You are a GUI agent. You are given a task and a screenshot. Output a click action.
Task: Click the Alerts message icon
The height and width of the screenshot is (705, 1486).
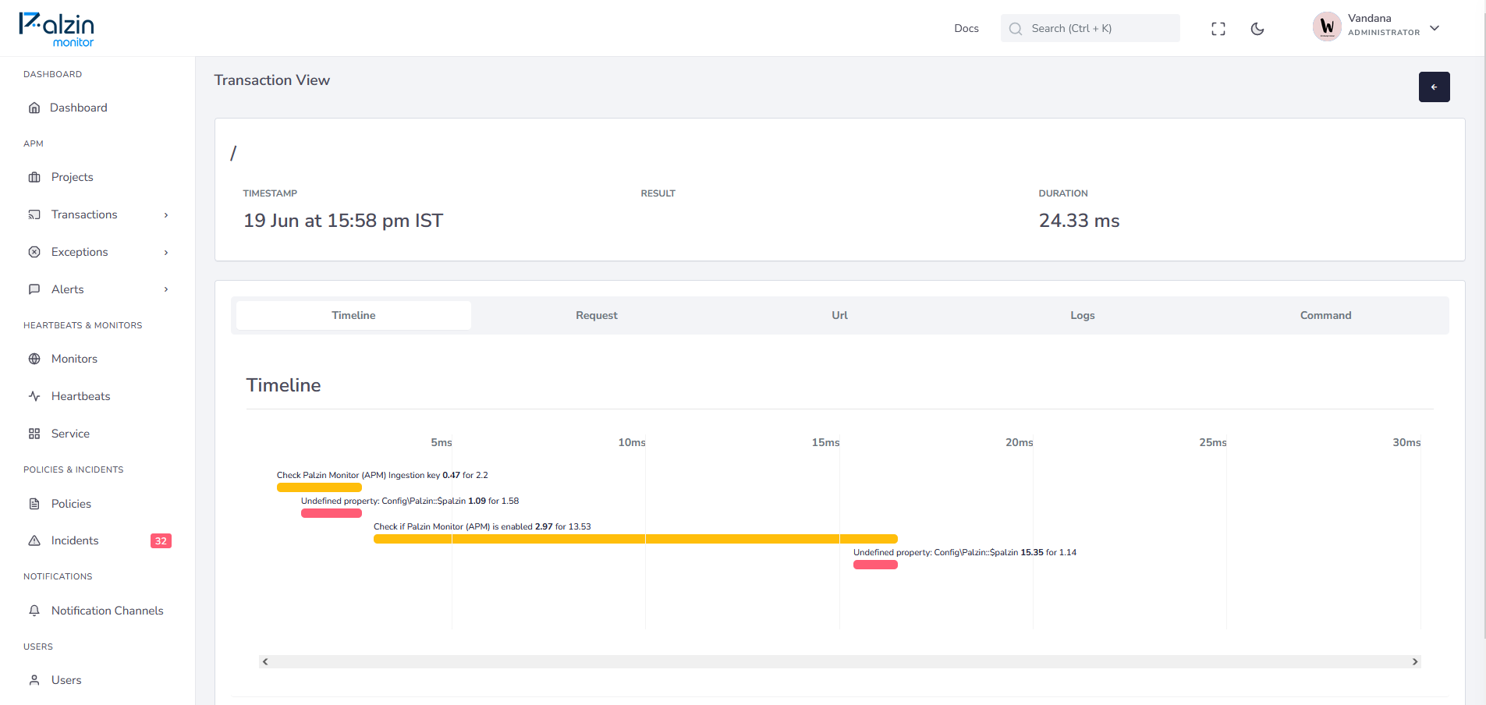coord(34,289)
